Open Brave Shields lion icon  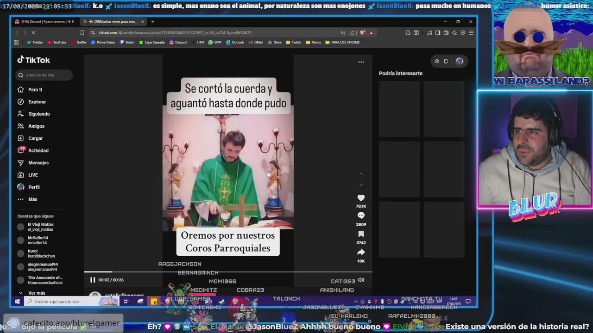click(x=362, y=33)
